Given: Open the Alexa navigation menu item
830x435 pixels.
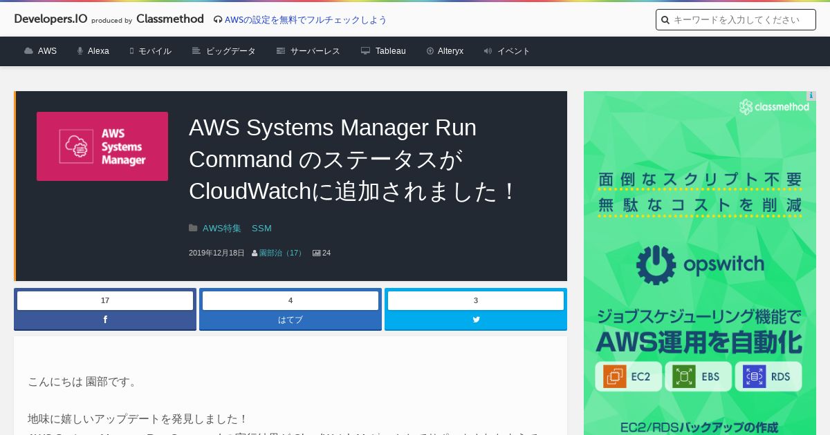Looking at the screenshot, I should 98,51.
